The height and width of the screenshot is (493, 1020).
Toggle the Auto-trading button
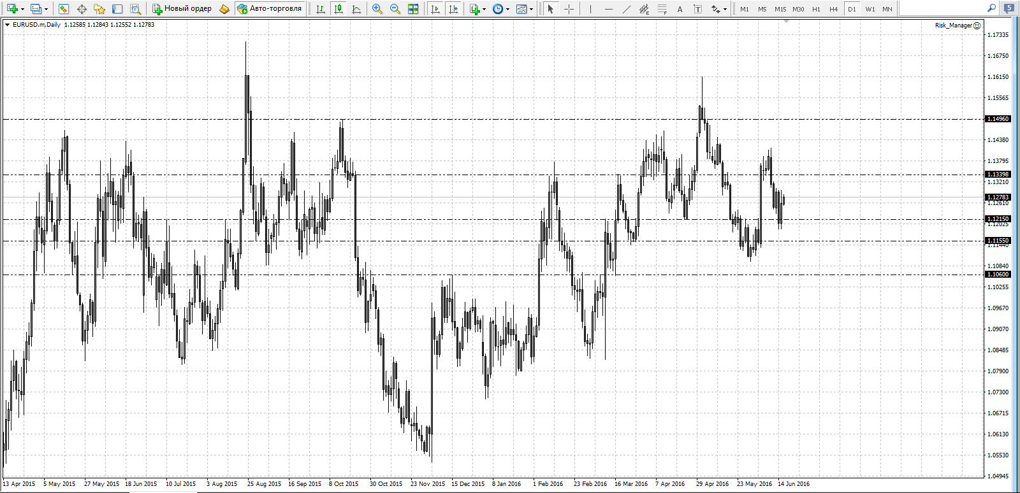click(269, 9)
